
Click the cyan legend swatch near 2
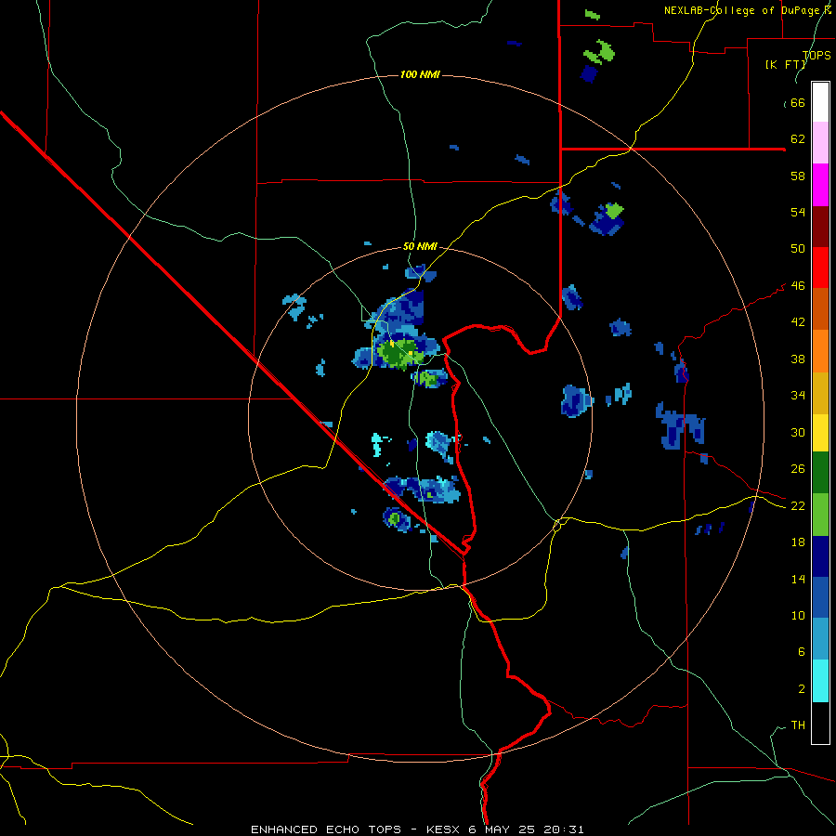820,681
